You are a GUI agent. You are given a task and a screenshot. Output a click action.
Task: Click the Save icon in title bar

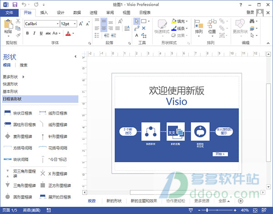point(15,5)
